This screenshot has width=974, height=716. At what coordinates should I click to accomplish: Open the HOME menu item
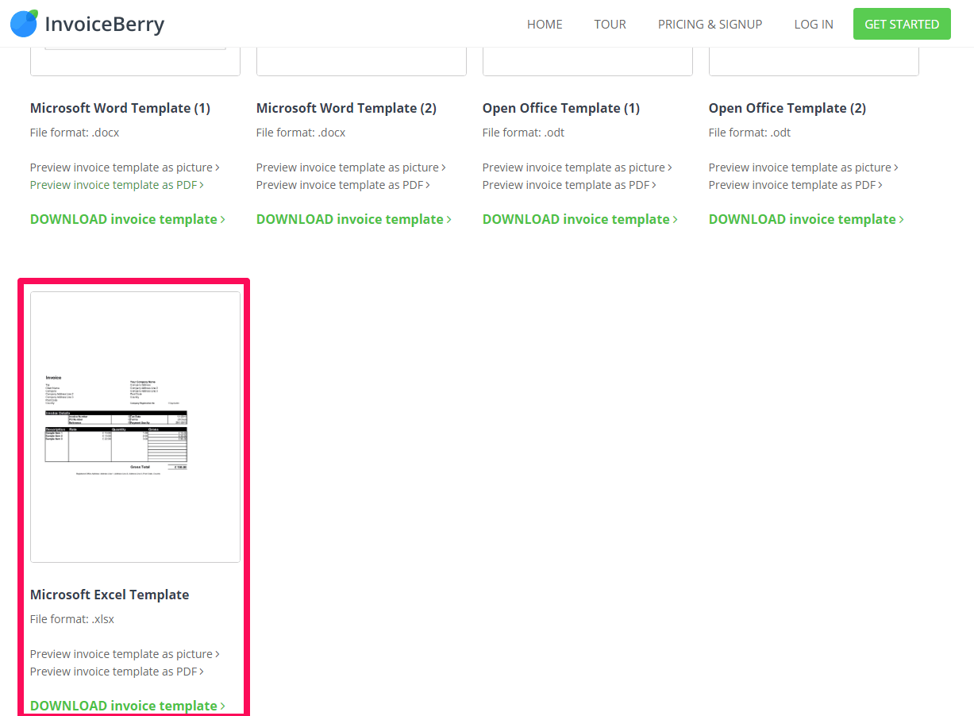point(545,25)
